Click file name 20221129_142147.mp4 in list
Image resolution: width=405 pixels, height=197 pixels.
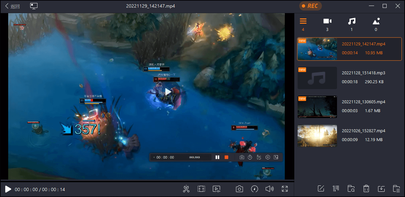364,44
